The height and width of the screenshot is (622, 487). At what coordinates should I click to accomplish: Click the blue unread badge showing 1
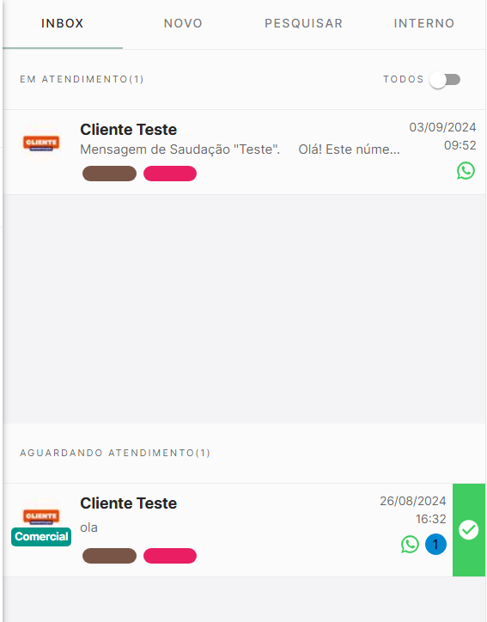[x=435, y=545]
